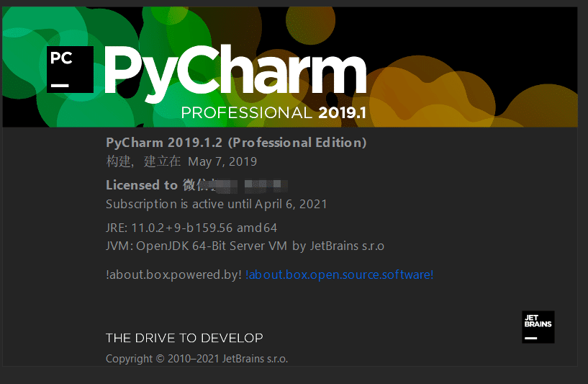Select the PyCharm 2019.1.2 Professional Edition heading
Viewport: 588px width, 384px height.
[236, 142]
